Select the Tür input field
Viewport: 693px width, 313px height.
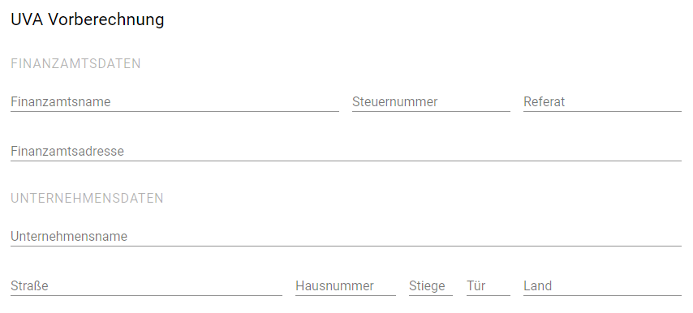point(489,286)
